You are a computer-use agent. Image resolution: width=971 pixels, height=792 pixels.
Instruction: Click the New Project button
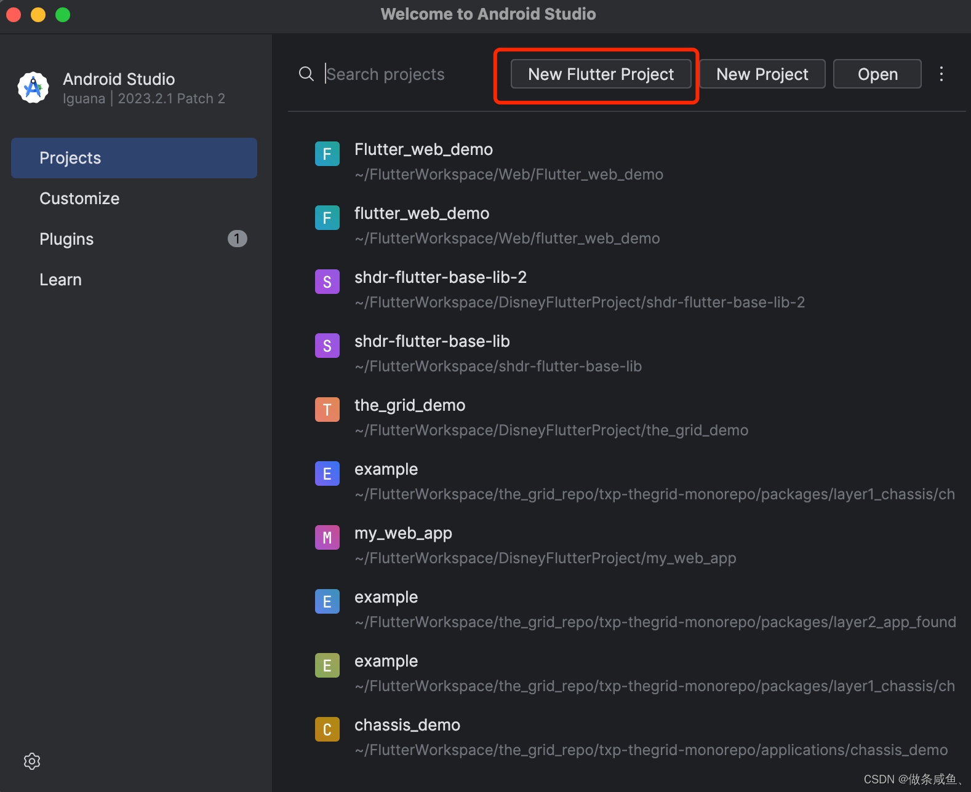762,74
